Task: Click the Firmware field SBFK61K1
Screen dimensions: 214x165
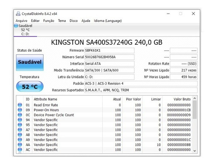Action: click(110, 50)
